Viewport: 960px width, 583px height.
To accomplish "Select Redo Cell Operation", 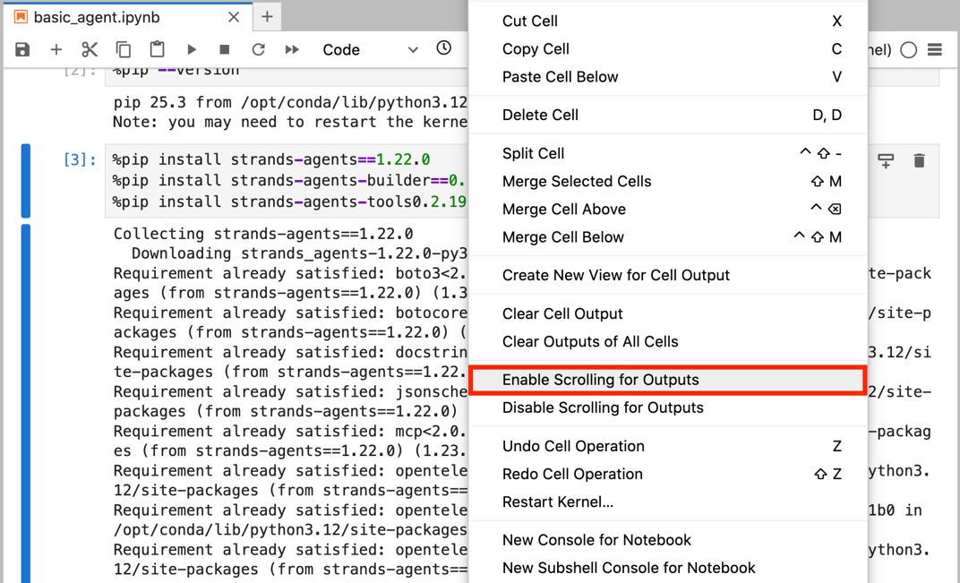I will pos(668,474).
